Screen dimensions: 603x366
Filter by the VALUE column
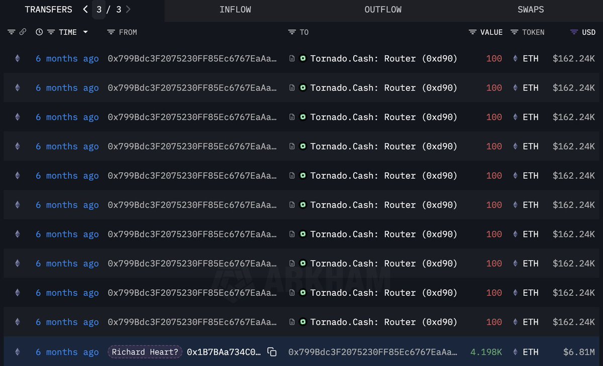[x=472, y=32]
